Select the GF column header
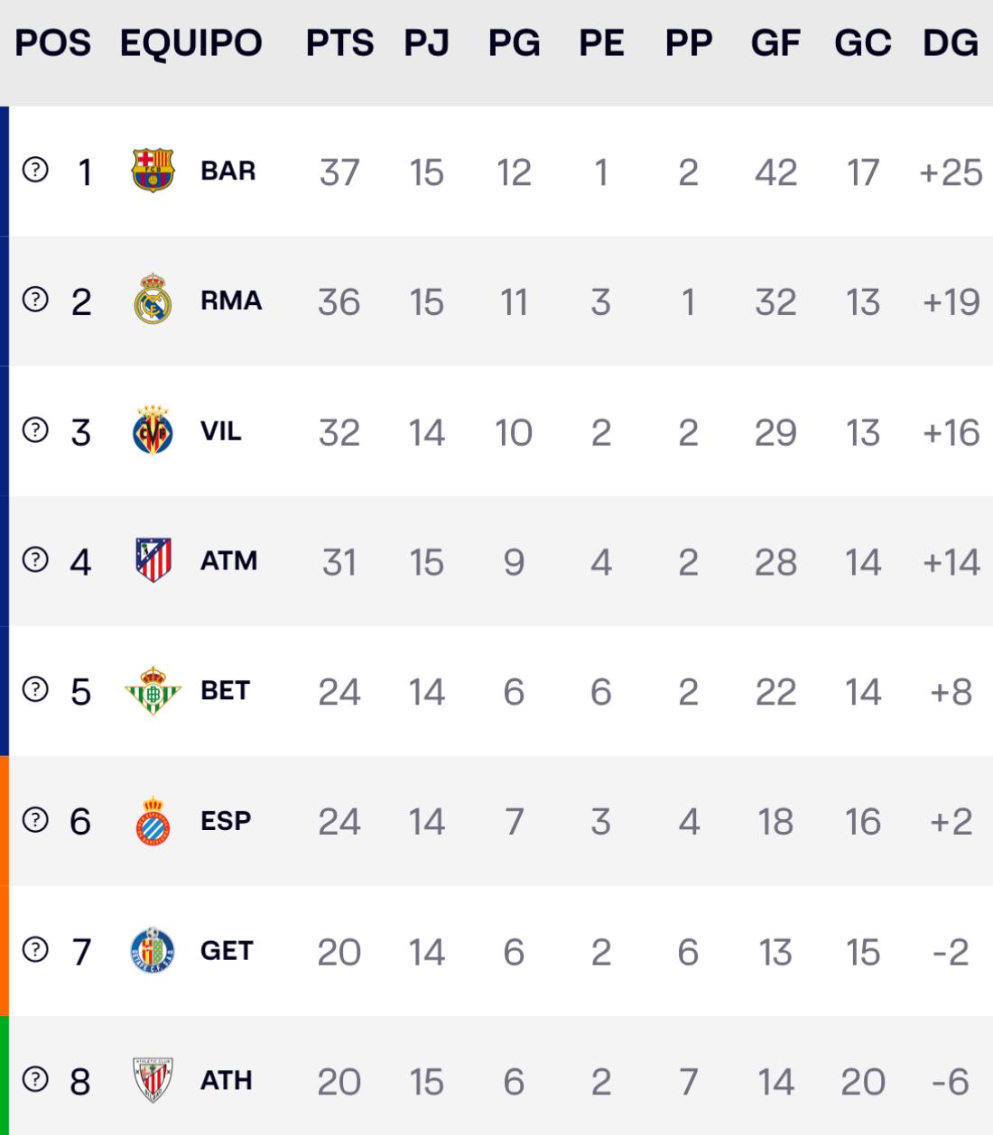Viewport: 993px width, 1135px height. [x=775, y=43]
